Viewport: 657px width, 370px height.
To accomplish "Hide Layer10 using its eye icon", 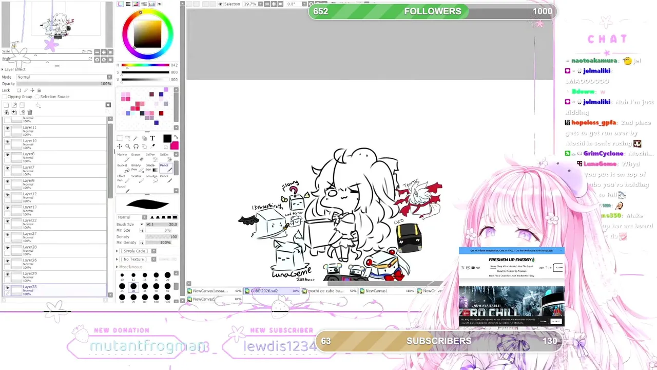I will pyautogui.click(x=7, y=140).
